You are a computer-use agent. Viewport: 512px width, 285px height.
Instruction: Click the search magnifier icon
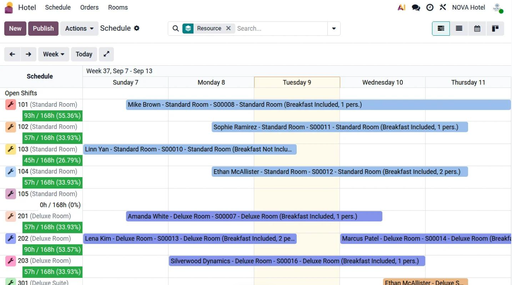(176, 28)
